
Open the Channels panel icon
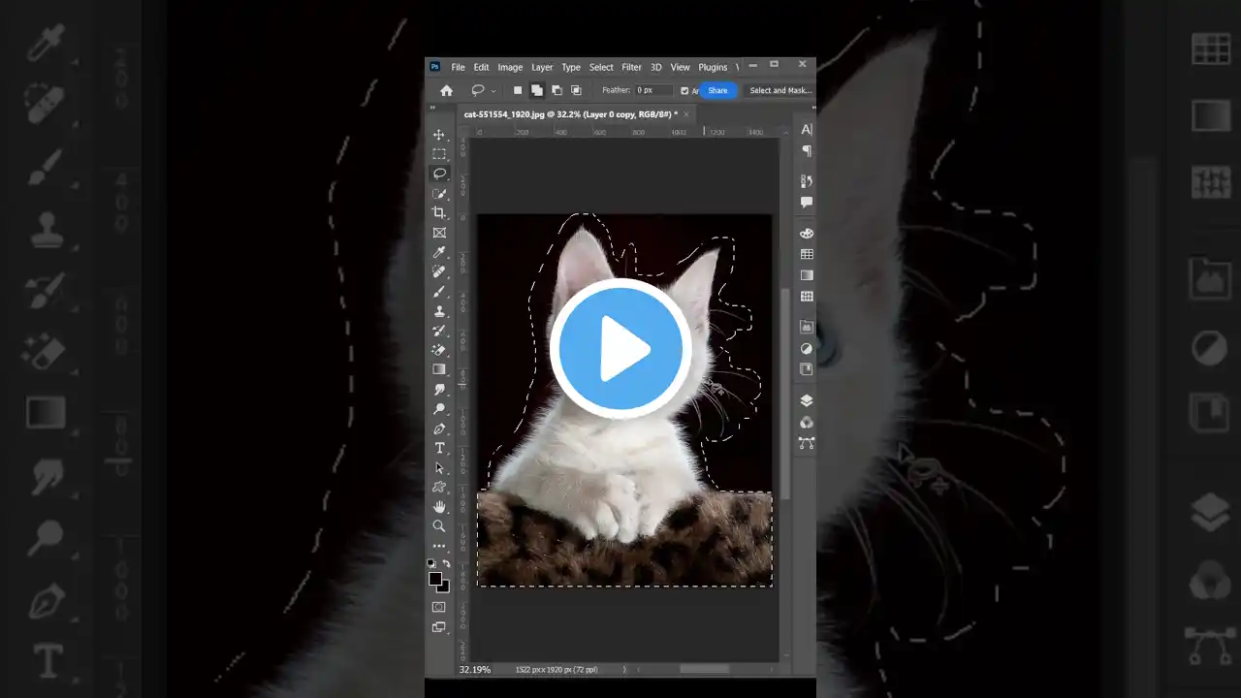[x=806, y=422]
